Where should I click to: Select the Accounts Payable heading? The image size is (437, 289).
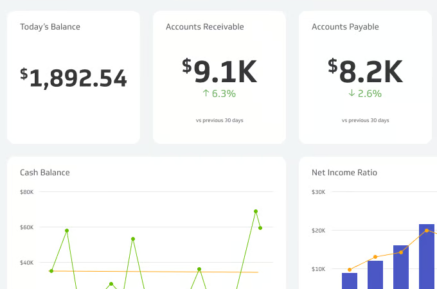(x=345, y=27)
